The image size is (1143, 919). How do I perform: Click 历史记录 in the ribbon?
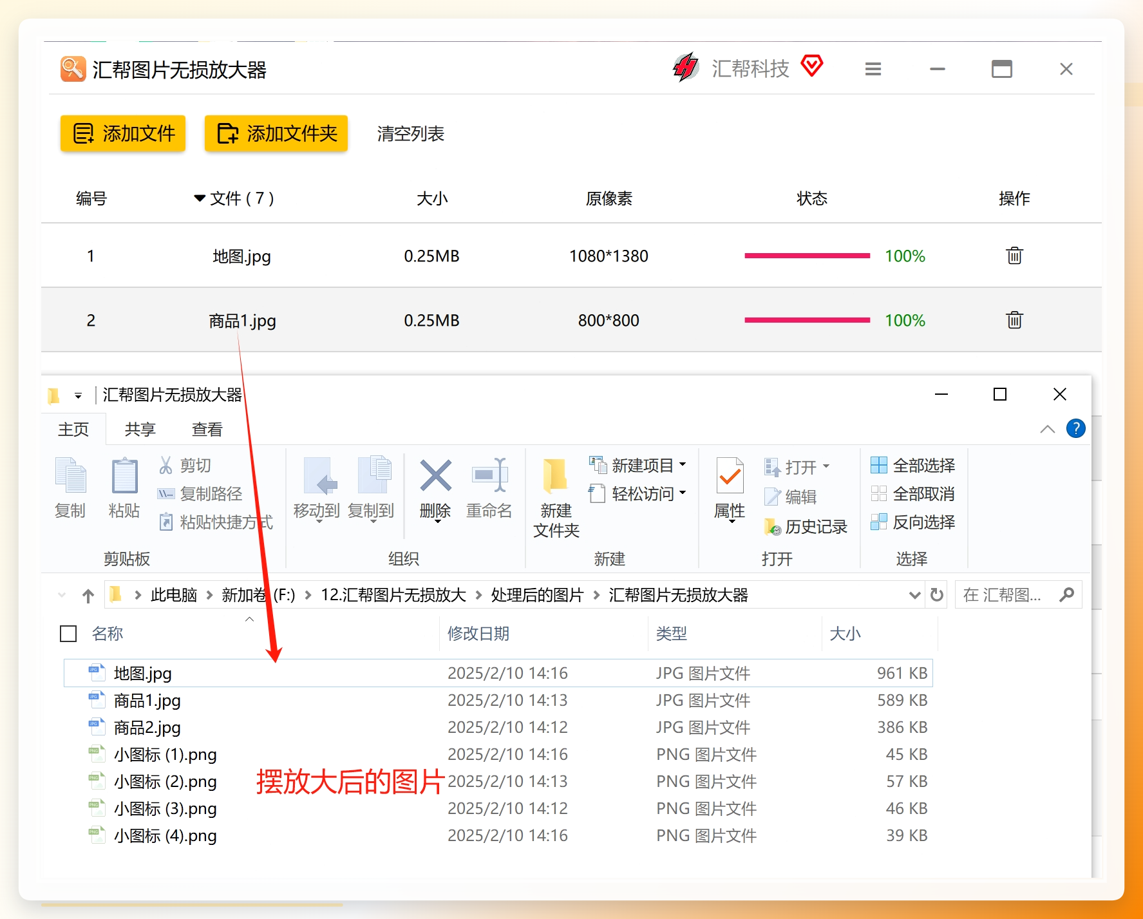pyautogui.click(x=806, y=527)
